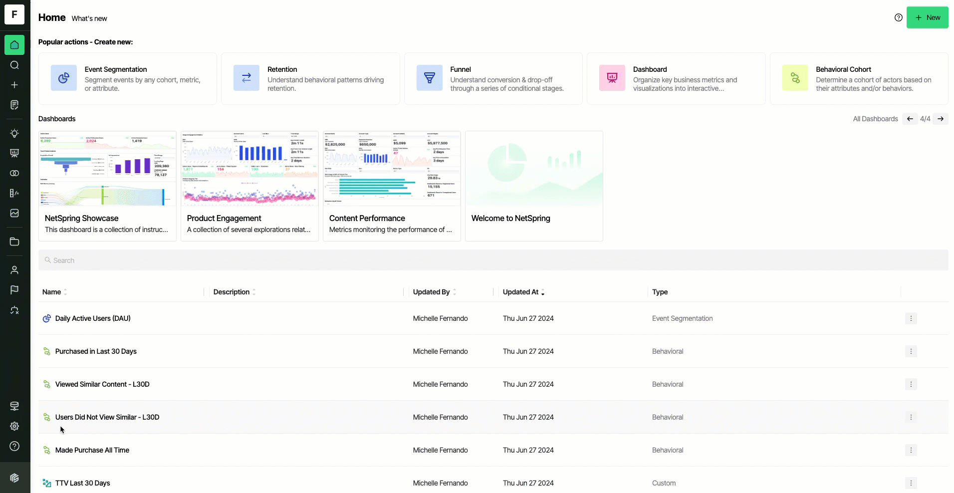Screen dimensions: 954x493
Task: Open the sidebar dashboards presentation icon
Action: [x=14, y=153]
